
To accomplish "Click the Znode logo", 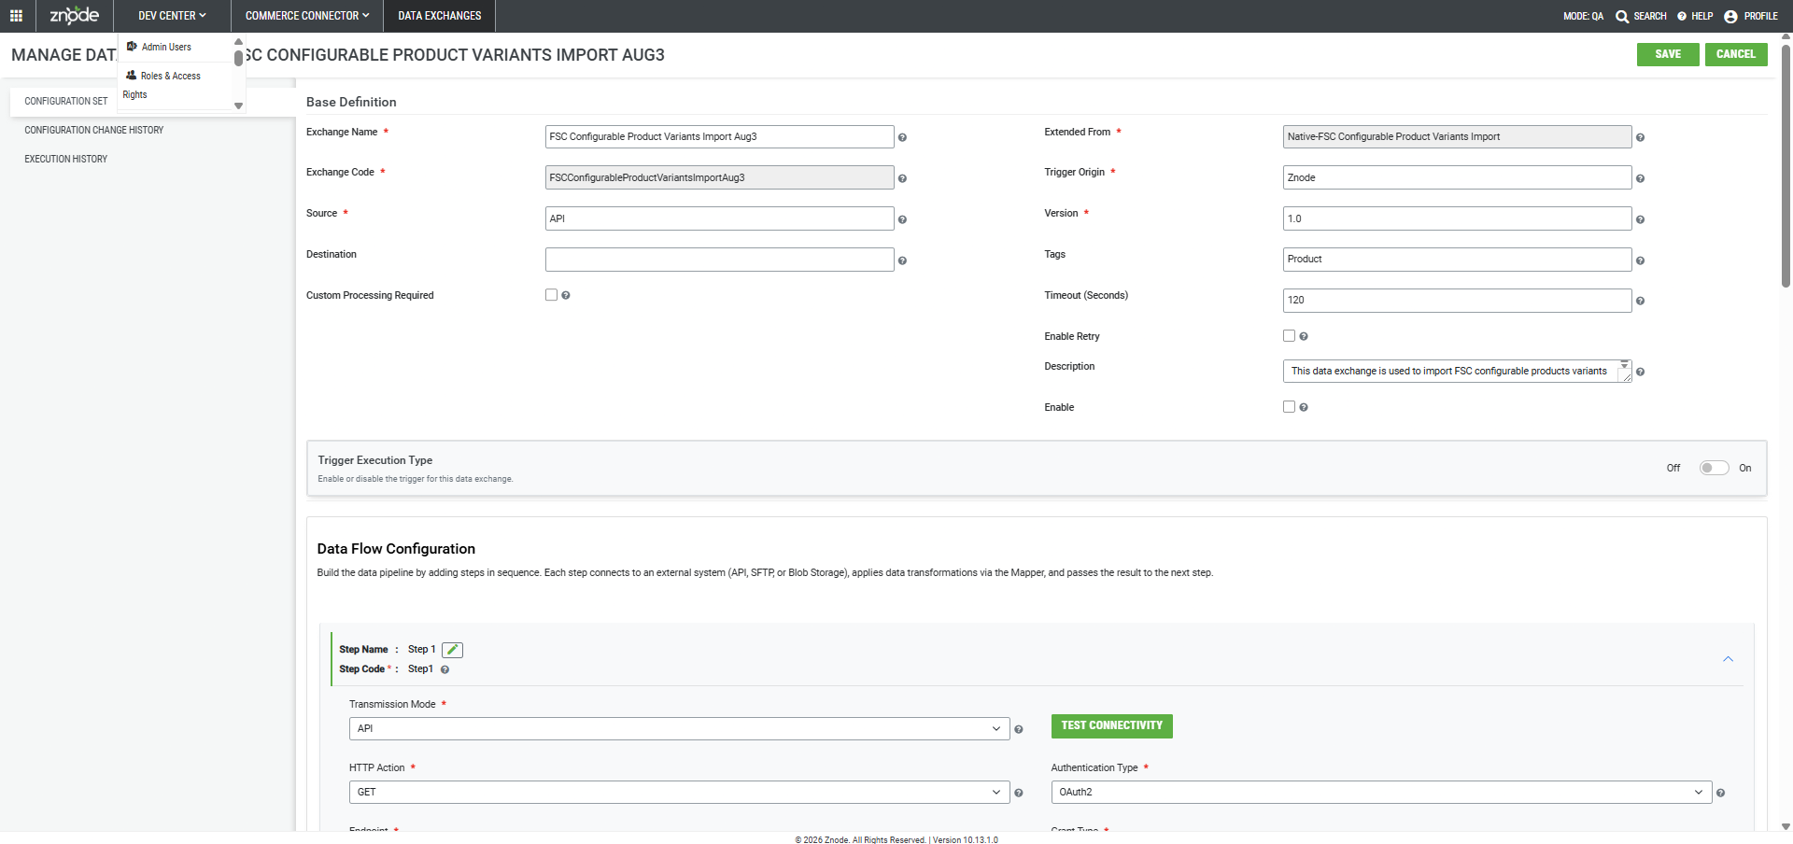I will [x=74, y=16].
